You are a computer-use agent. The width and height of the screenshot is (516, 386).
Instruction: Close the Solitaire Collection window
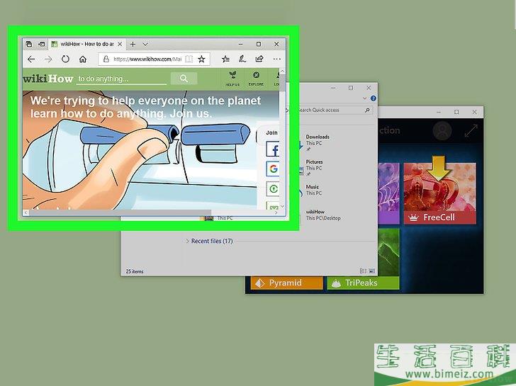pyautogui.click(x=474, y=112)
